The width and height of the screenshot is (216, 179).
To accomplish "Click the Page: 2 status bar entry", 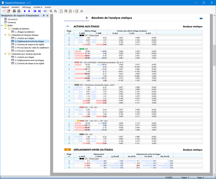I will click(200, 177).
